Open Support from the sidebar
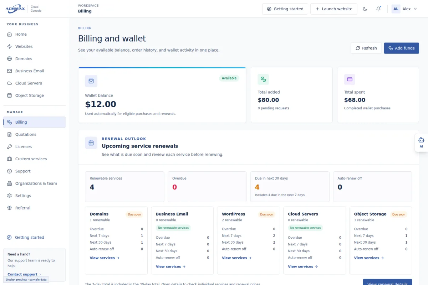This screenshot has width=428, height=285. (34, 171)
